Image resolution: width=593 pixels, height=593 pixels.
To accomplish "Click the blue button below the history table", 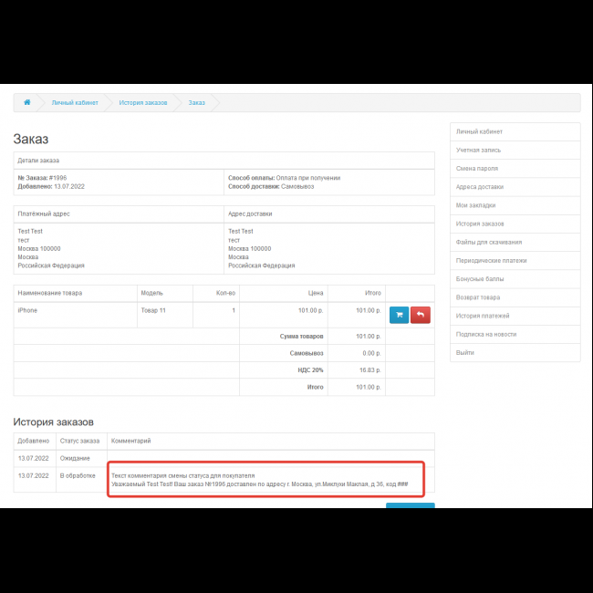I will [410, 505].
